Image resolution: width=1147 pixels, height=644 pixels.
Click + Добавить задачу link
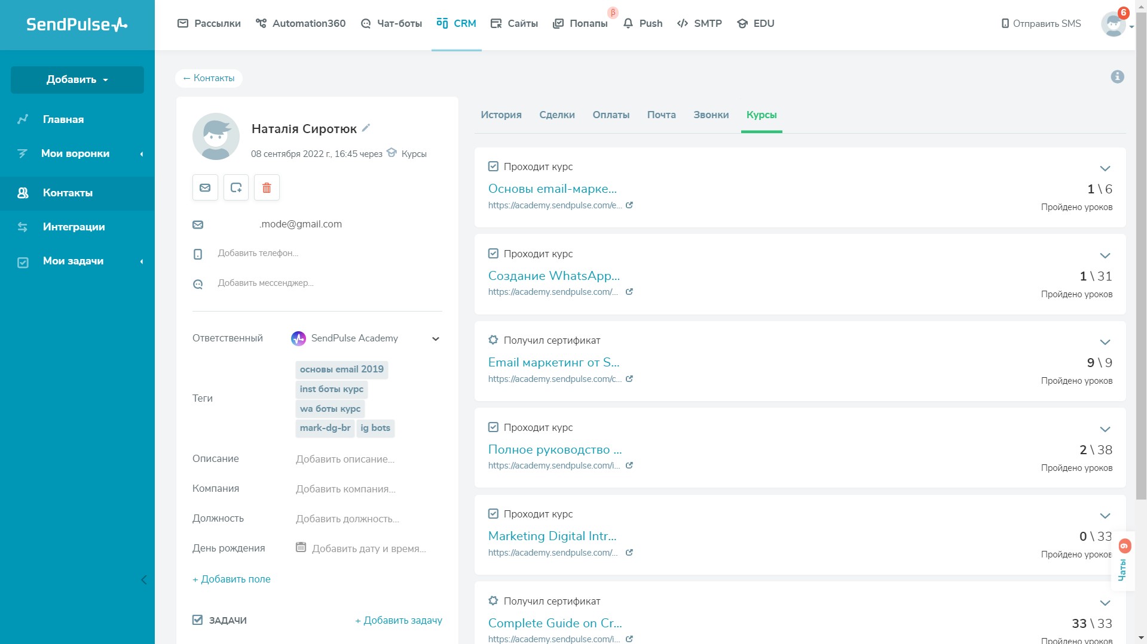[399, 620]
